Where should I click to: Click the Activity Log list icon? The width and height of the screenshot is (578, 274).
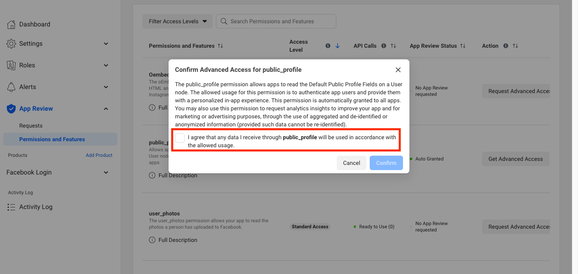coord(11,207)
